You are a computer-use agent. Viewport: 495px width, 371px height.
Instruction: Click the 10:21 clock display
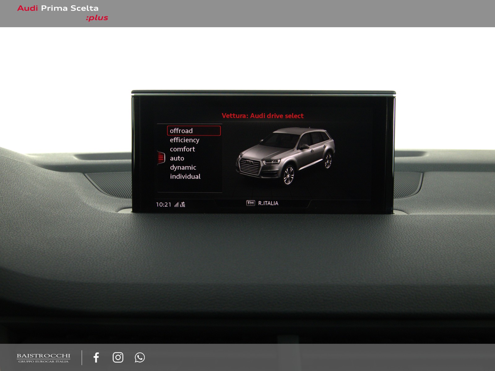tap(164, 205)
